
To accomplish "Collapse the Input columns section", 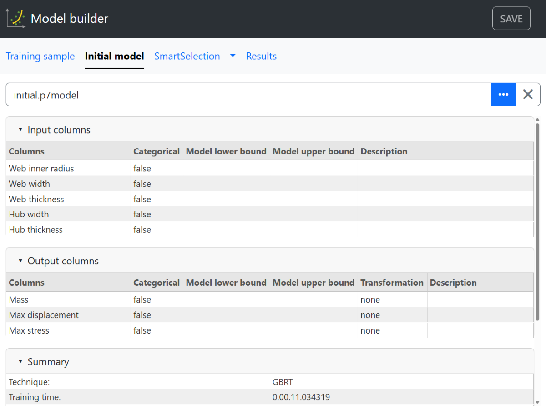I will (x=20, y=129).
